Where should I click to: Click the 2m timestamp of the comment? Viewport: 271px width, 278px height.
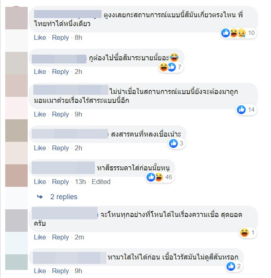(x=79, y=237)
